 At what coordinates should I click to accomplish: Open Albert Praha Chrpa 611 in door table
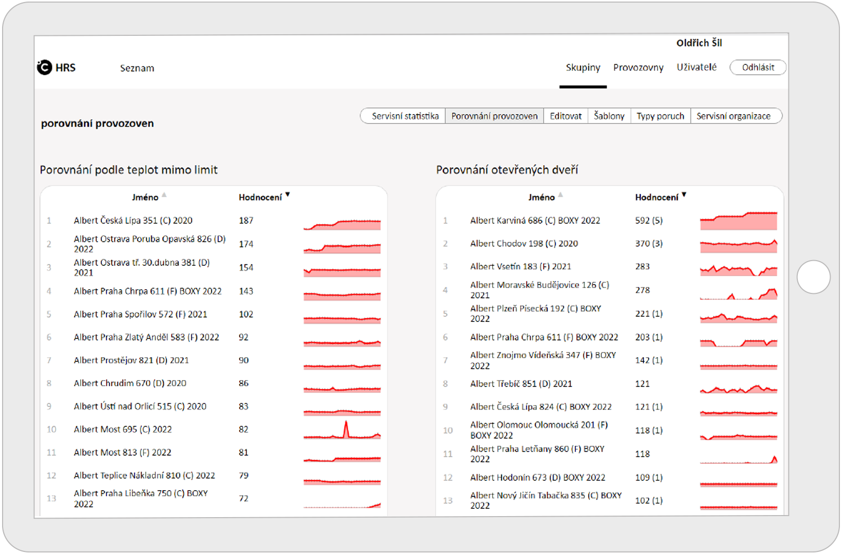544,337
